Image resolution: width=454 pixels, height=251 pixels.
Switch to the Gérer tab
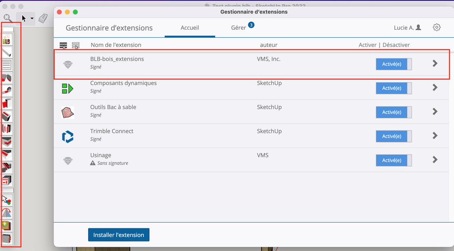(239, 28)
